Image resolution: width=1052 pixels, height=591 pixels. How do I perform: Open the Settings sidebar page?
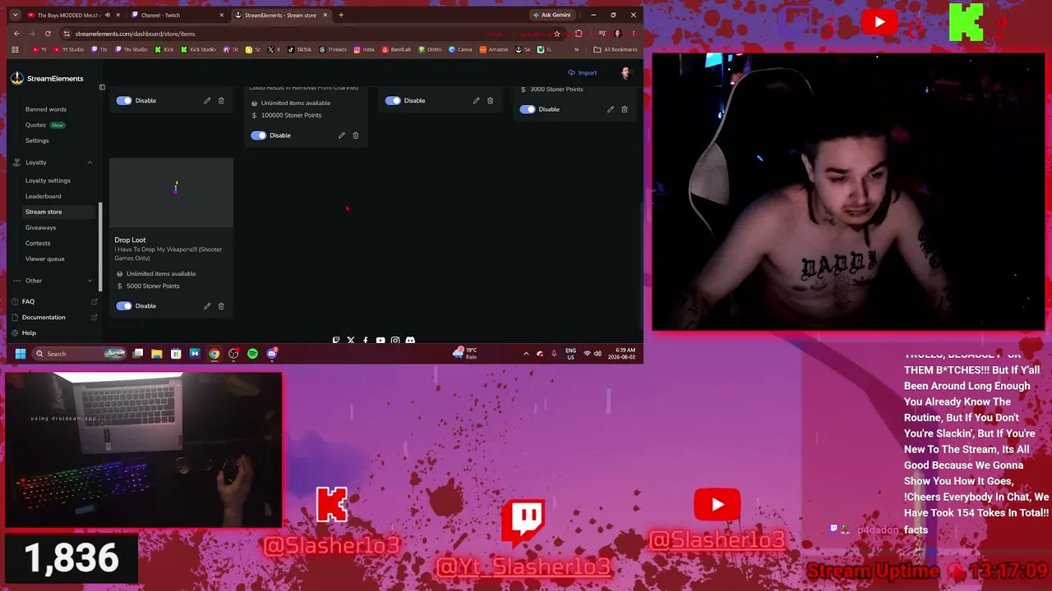pyautogui.click(x=37, y=140)
